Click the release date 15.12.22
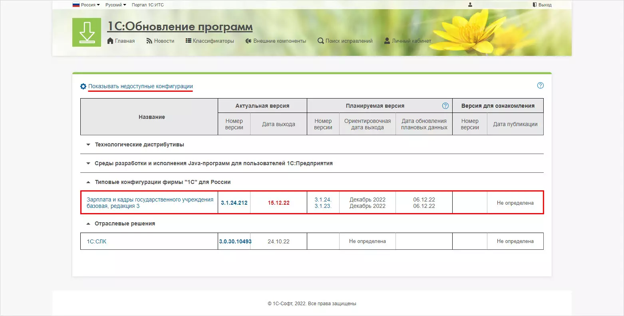Image resolution: width=624 pixels, height=316 pixels. (x=279, y=203)
